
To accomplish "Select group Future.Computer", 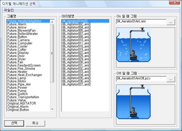I will 28,43.
